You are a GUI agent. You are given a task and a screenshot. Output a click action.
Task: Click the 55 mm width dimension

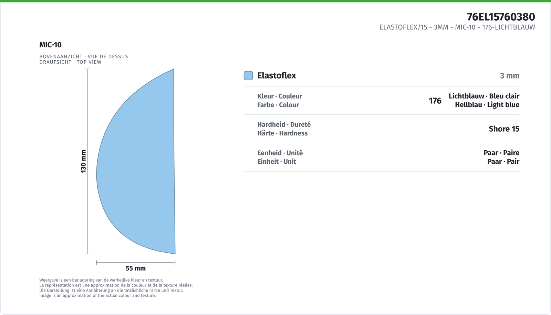[x=136, y=268]
